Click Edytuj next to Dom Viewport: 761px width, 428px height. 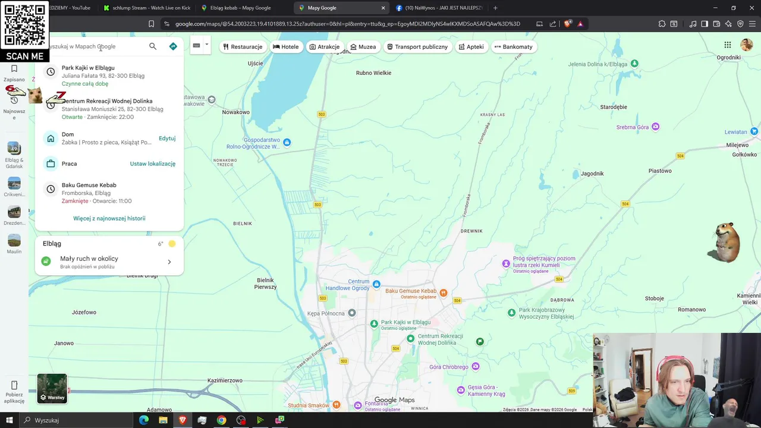pyautogui.click(x=167, y=139)
